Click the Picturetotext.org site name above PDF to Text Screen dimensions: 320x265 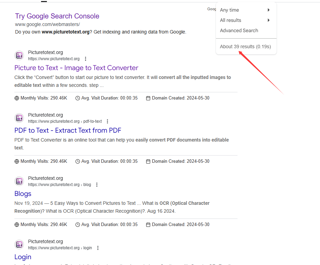tap(46, 115)
